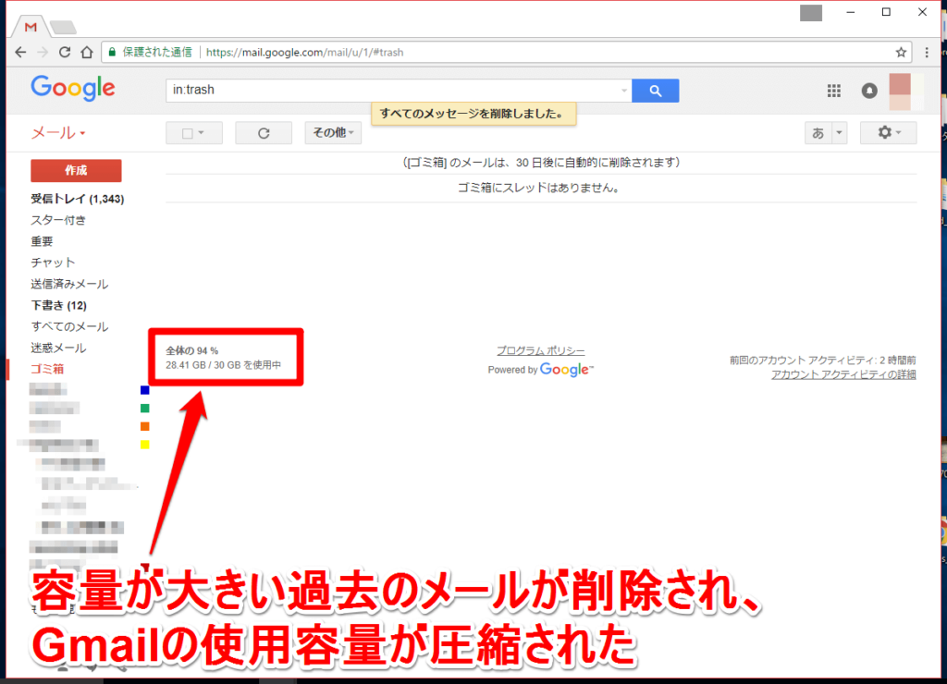This screenshot has width=947, height=684.
Task: Click the in:trash search field
Action: point(392,91)
